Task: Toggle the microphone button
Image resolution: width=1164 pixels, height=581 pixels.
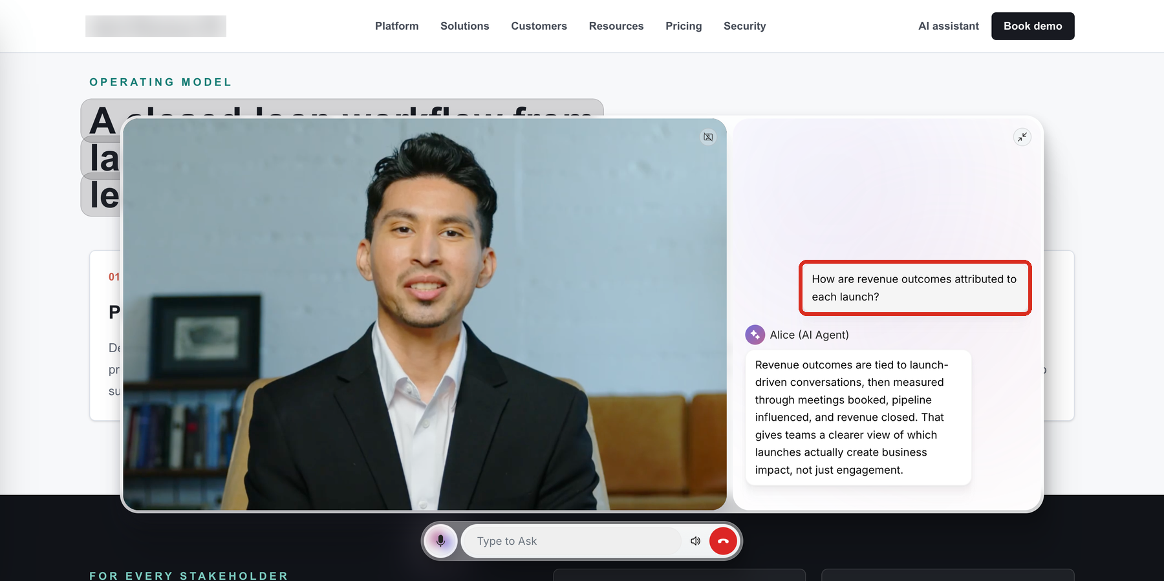Action: (441, 541)
